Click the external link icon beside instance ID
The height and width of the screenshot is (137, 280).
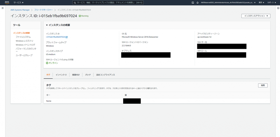tap(67, 37)
